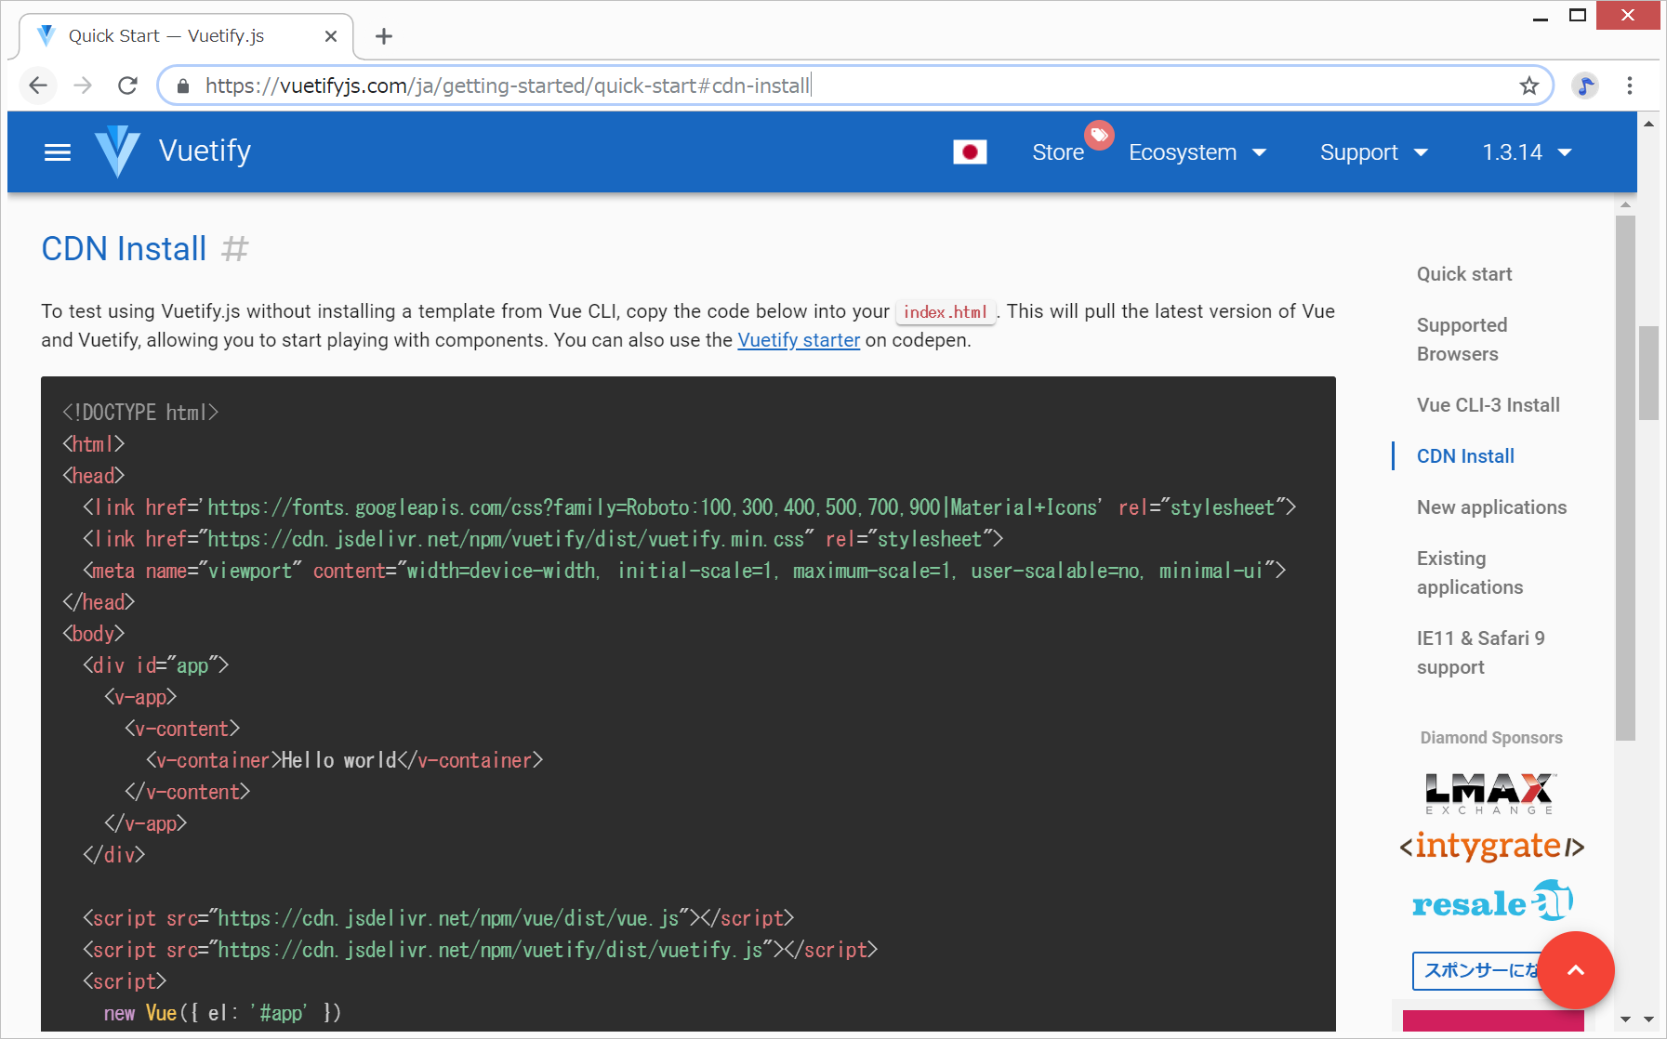Click the LMAX Exchange sponsor logo
Viewport: 1667px width, 1039px height.
[x=1490, y=793]
